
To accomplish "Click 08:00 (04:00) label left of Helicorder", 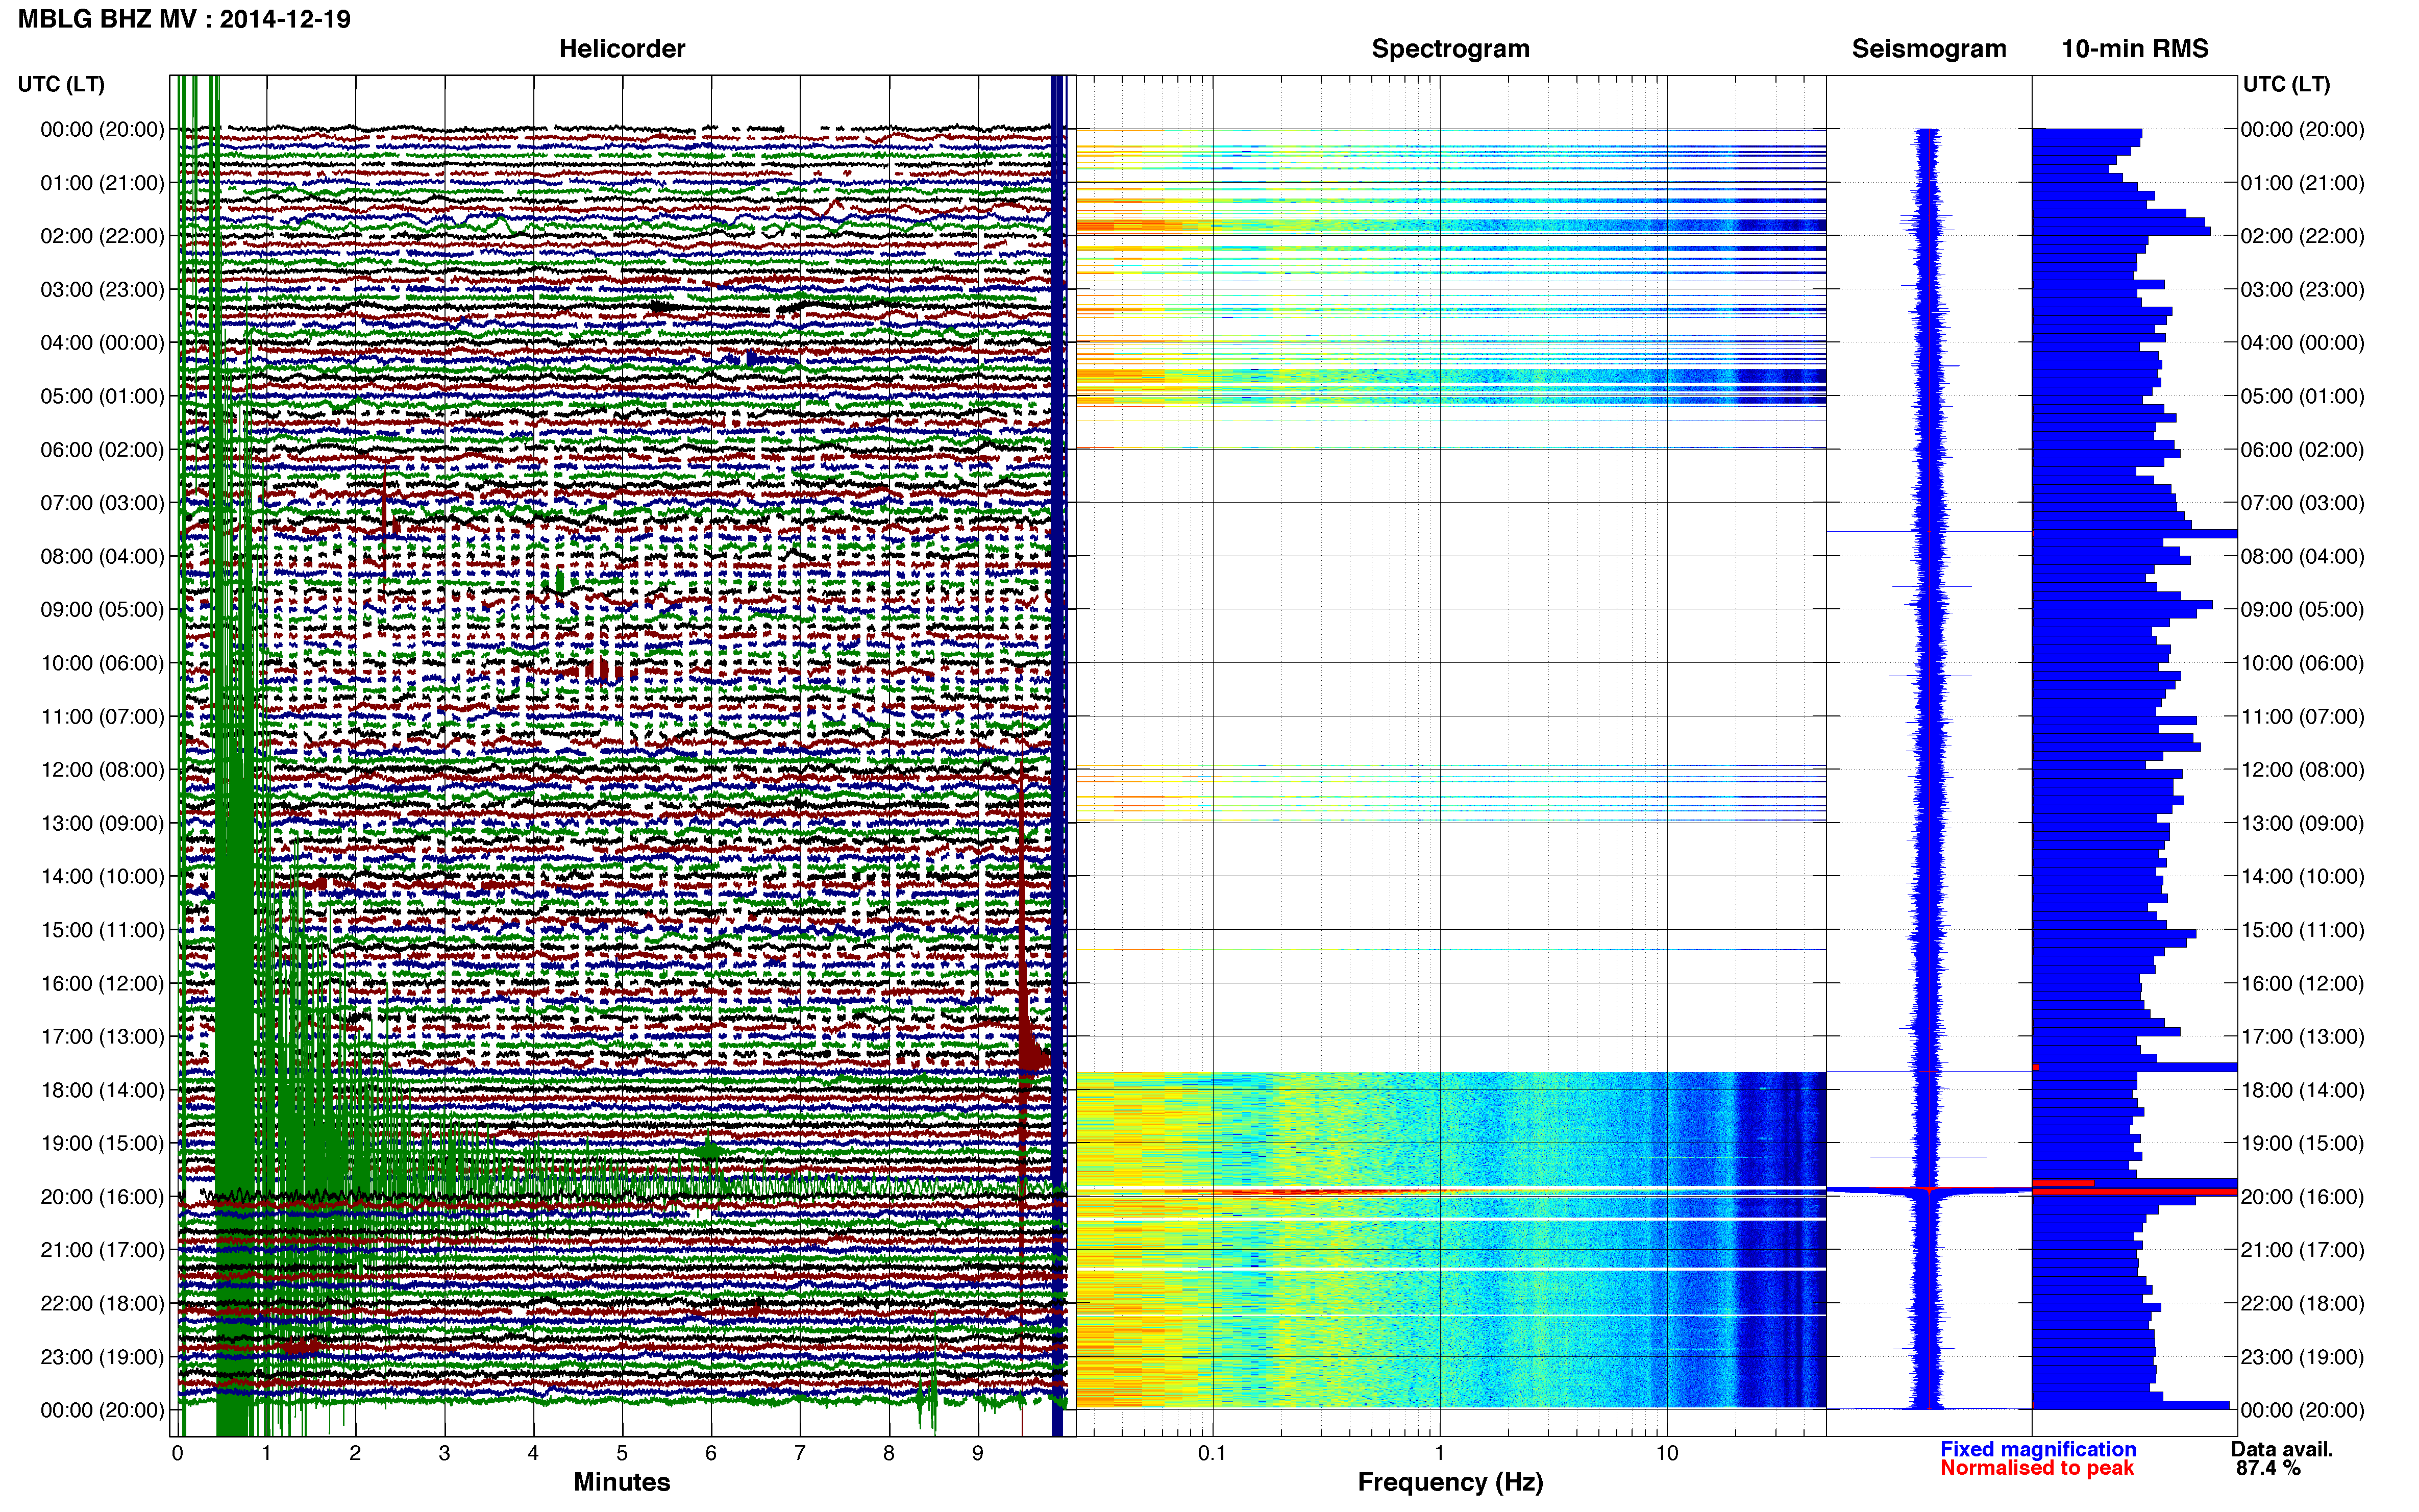I will (x=102, y=556).
